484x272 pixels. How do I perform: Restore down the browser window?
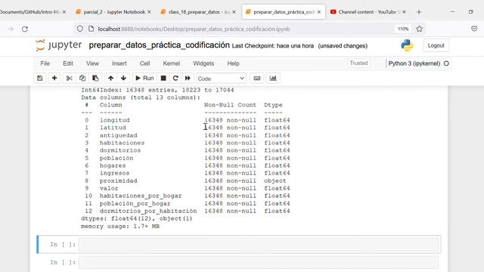pos(470,12)
